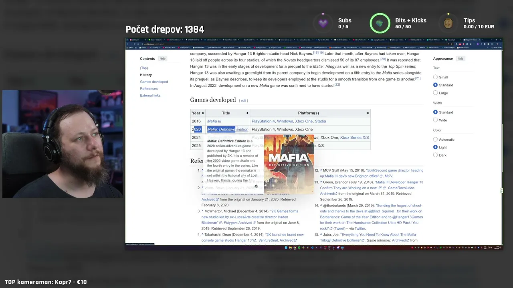Open the GameRevolution reference link
This screenshot has height=288, width=513.
(x=402, y=188)
